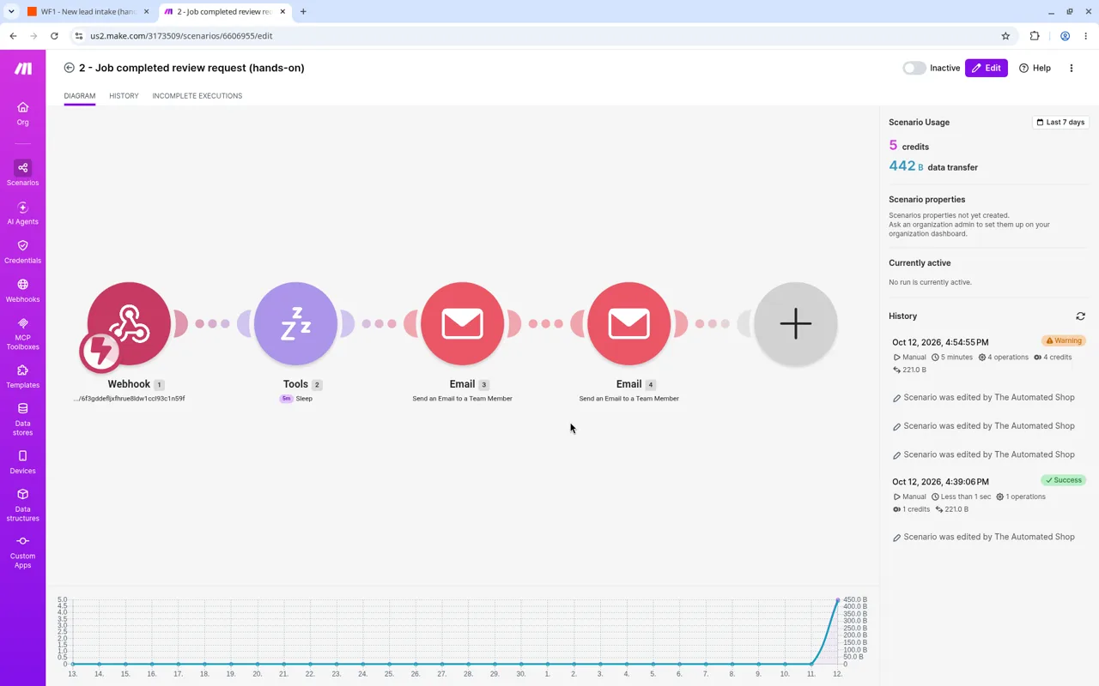Open the Oct 12 4:39:06 PM run
This screenshot has width=1099, height=686.
940,482
